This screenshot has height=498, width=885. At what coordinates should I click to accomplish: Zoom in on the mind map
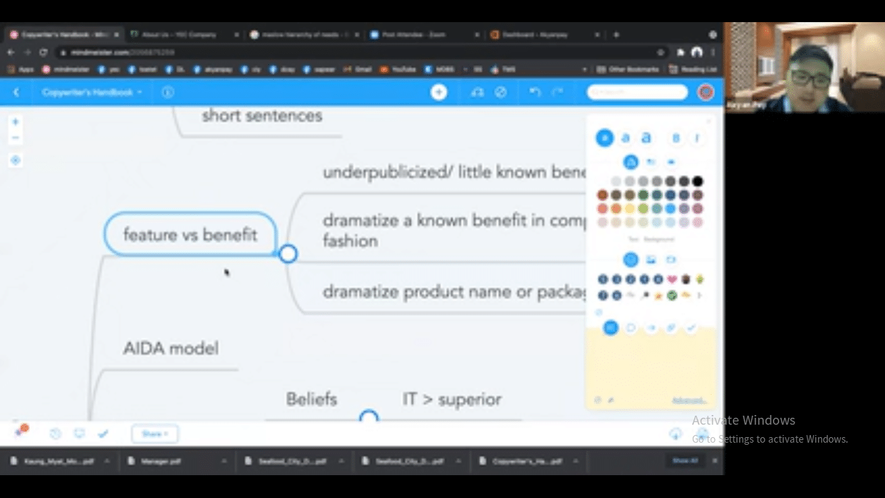point(15,122)
